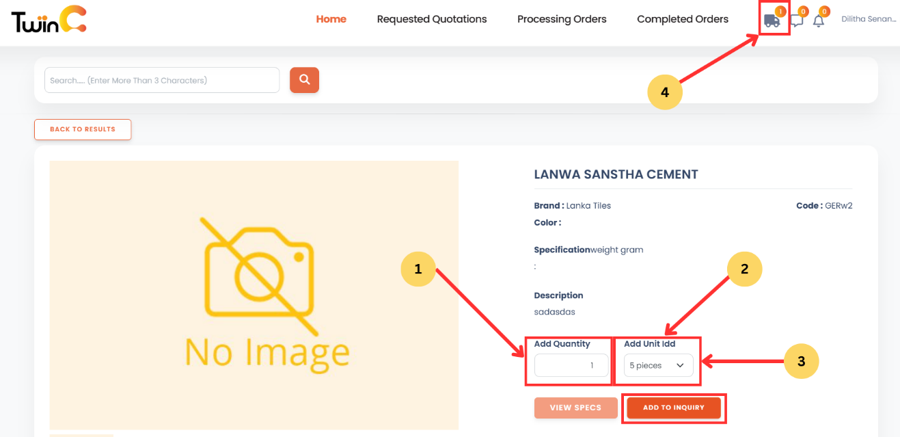Viewport: 900px width, 437px height.
Task: Go to the Home tab
Action: tap(331, 19)
